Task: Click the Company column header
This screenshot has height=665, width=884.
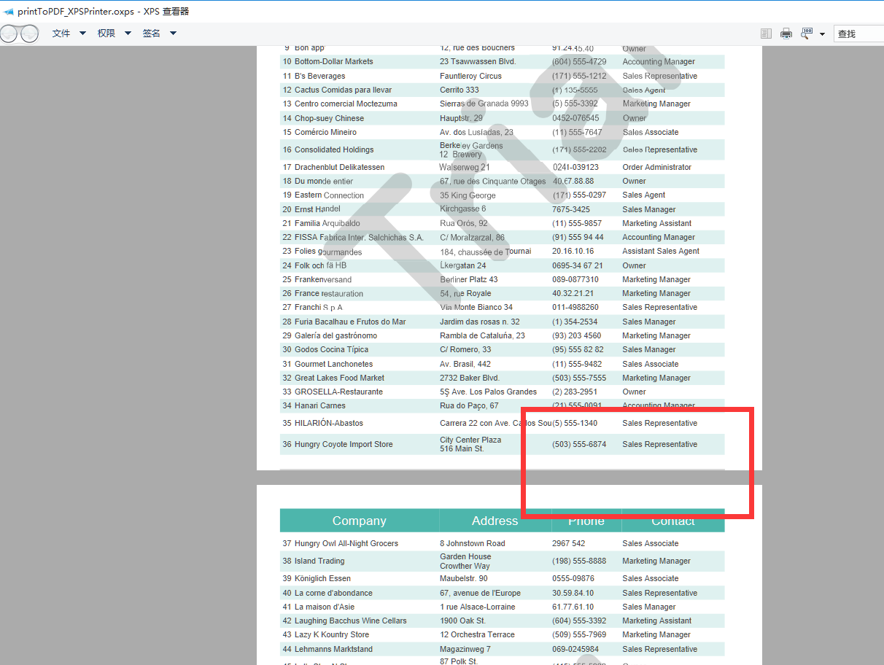Action: point(359,521)
